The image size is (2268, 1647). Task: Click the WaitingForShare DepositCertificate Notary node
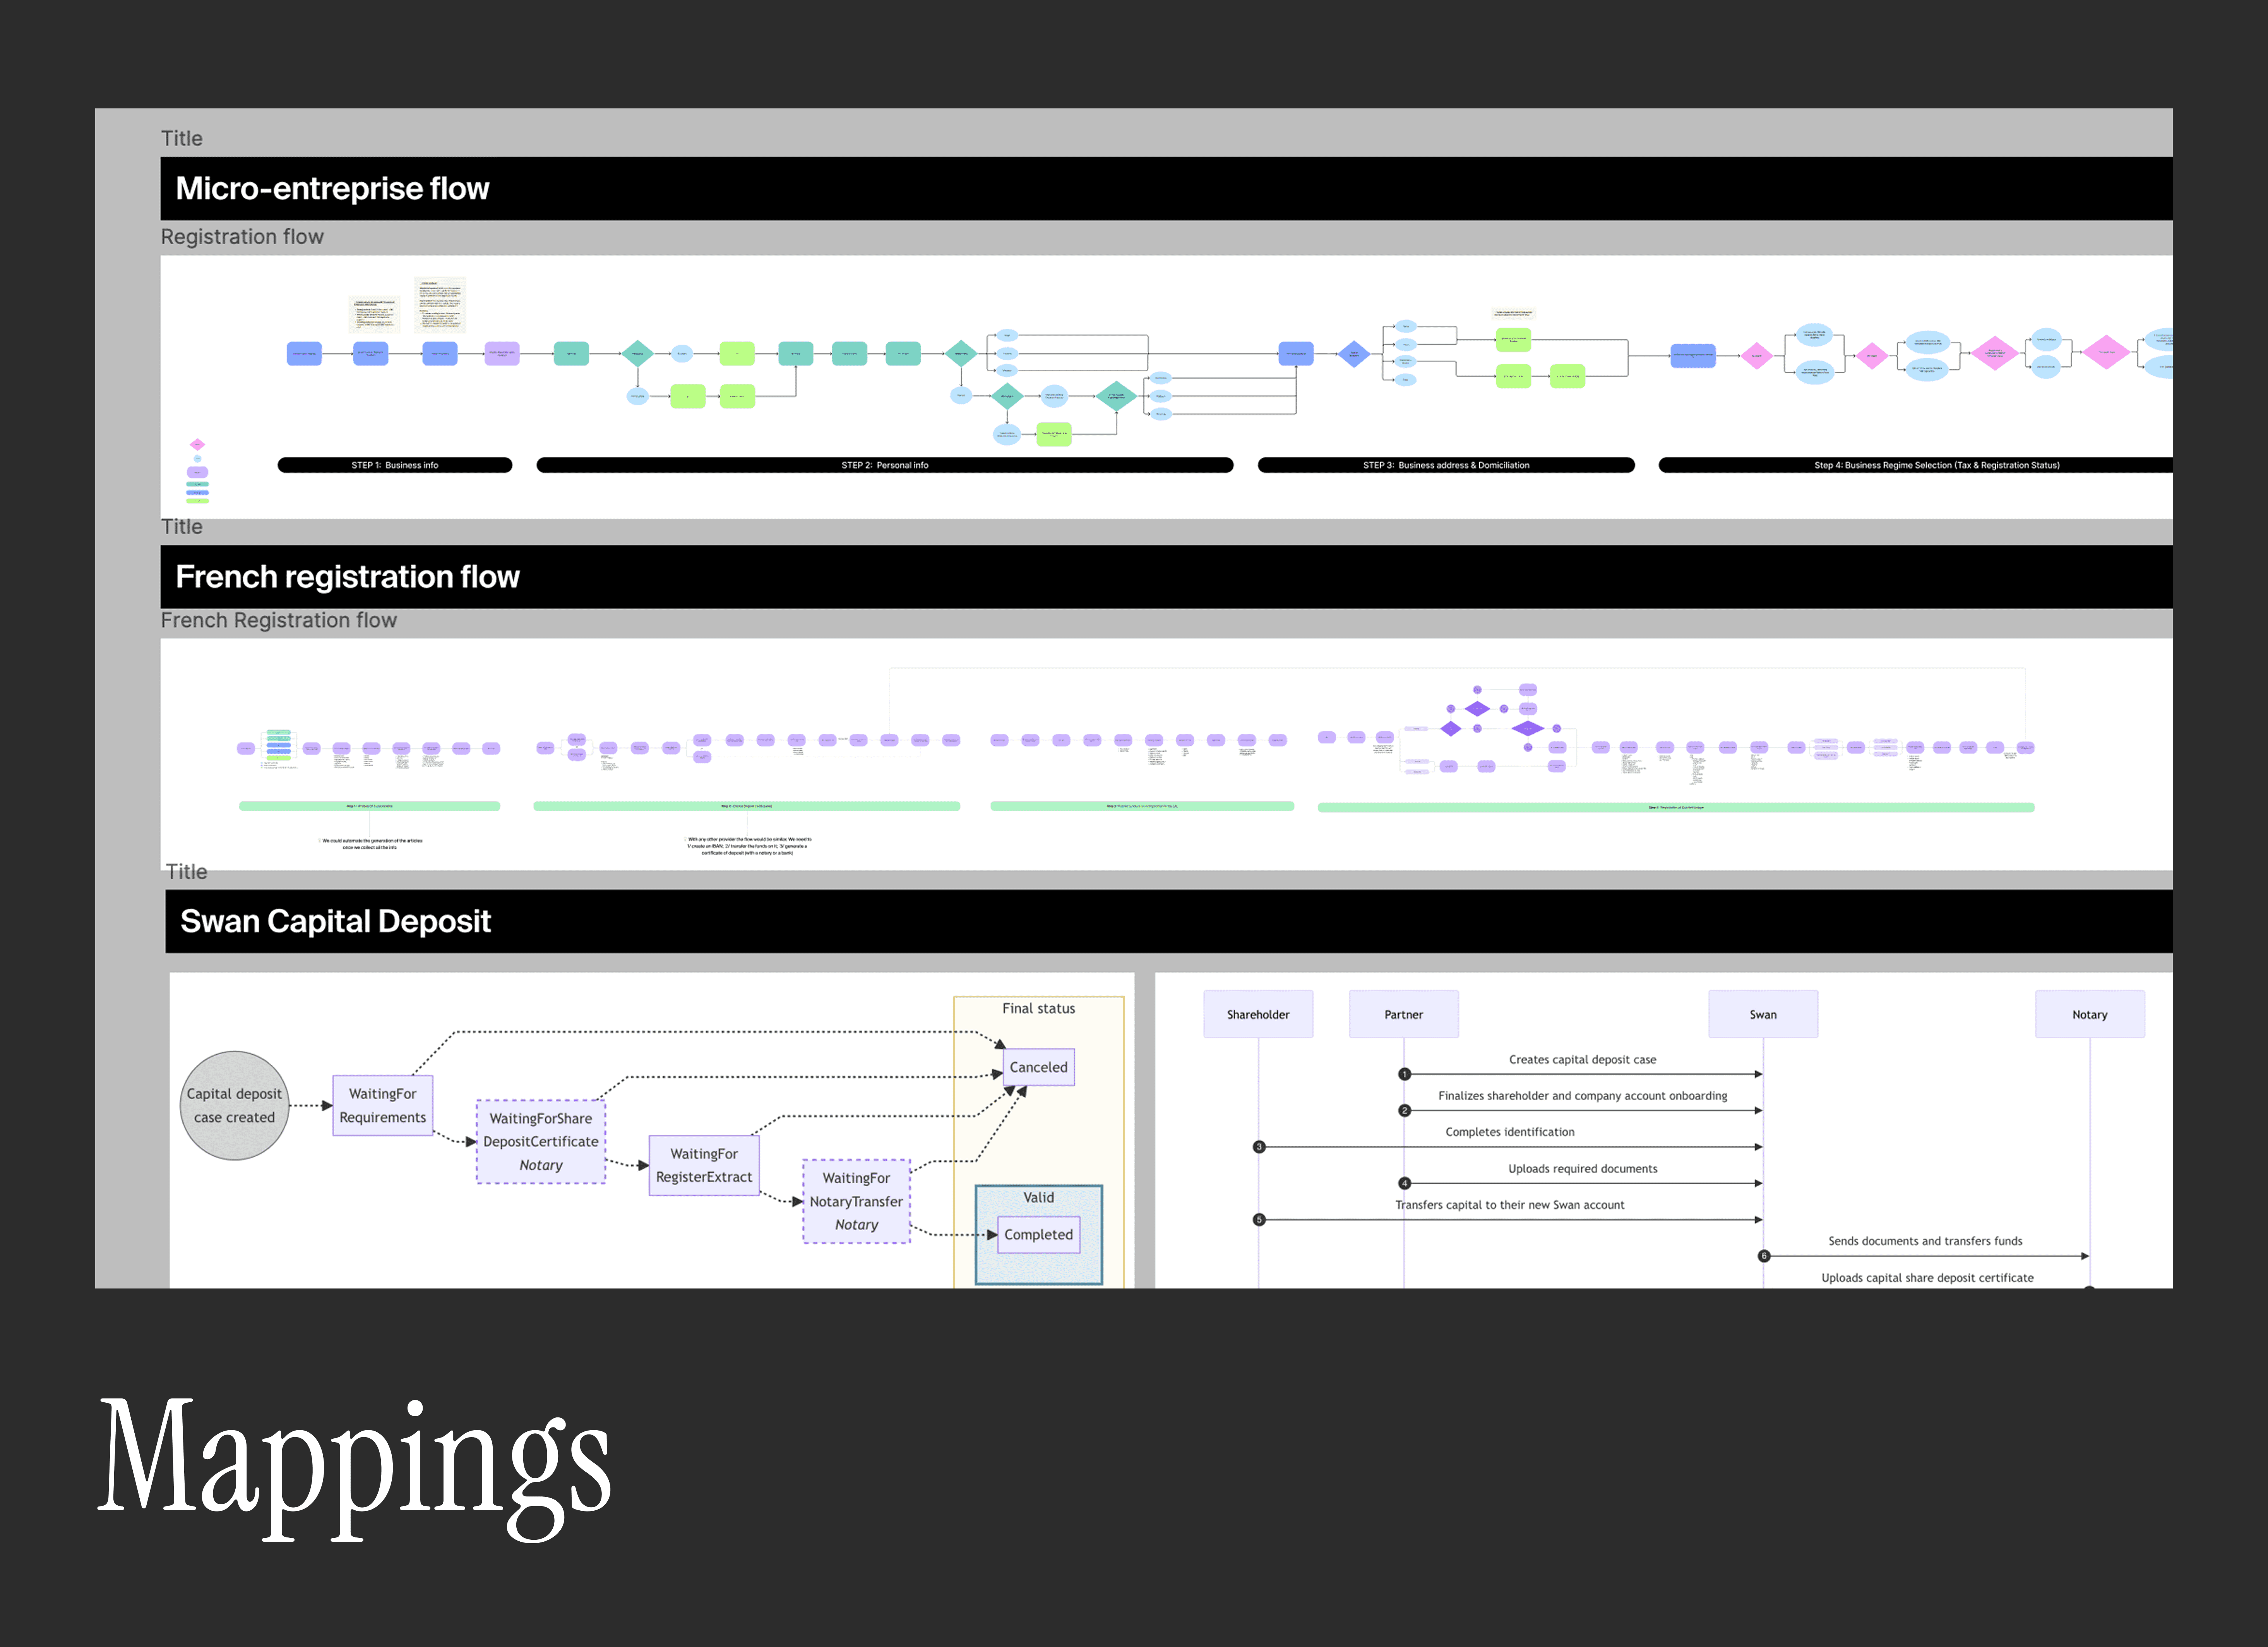(541, 1142)
